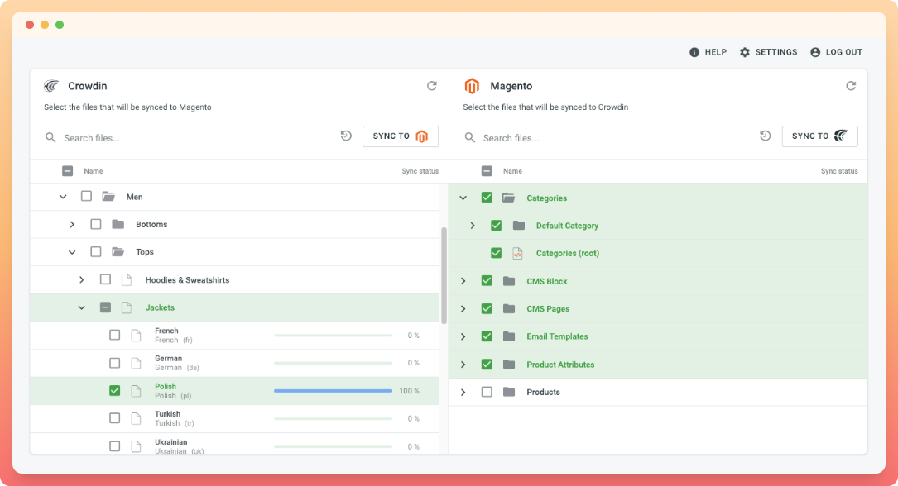Click the Email Templates folder icon

click(508, 336)
